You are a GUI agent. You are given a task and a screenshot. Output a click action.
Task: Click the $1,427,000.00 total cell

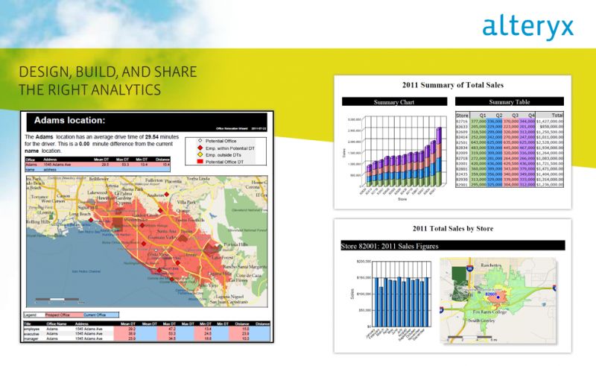pyautogui.click(x=550, y=122)
